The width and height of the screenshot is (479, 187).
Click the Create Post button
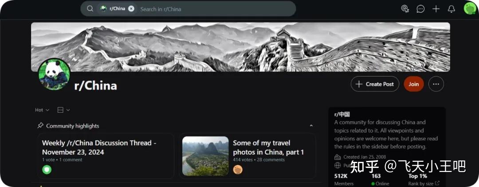click(375, 84)
